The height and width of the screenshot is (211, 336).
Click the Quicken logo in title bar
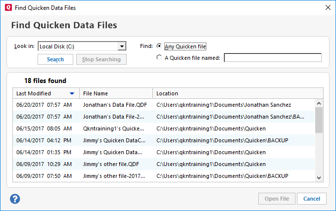[6, 8]
